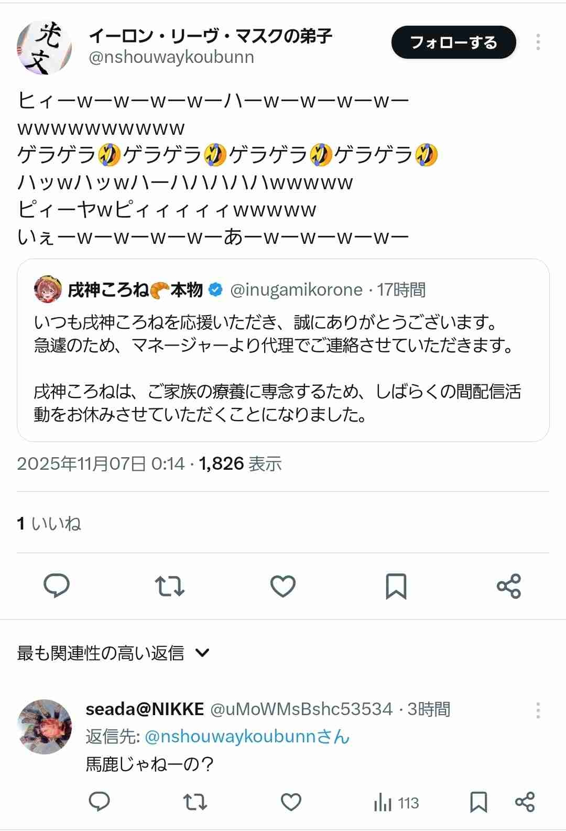Like seada@NIKKE's reply
This screenshot has height=831, width=566.
click(x=291, y=802)
